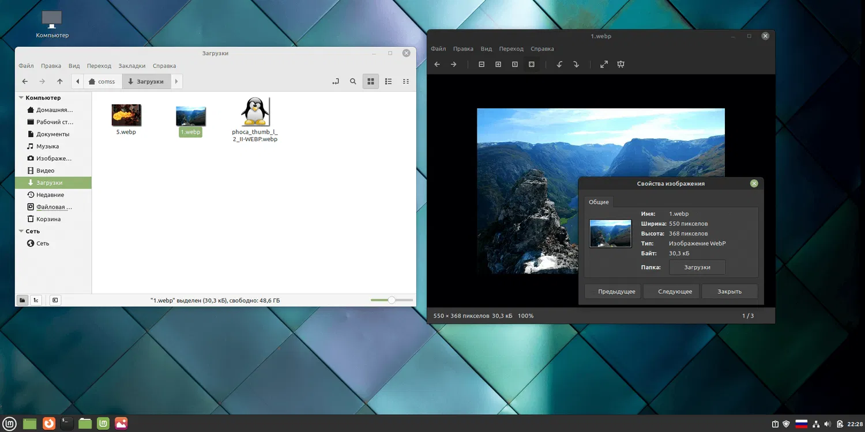Adjust the icon zoom slider in status bar
865x432 pixels.
[392, 300]
